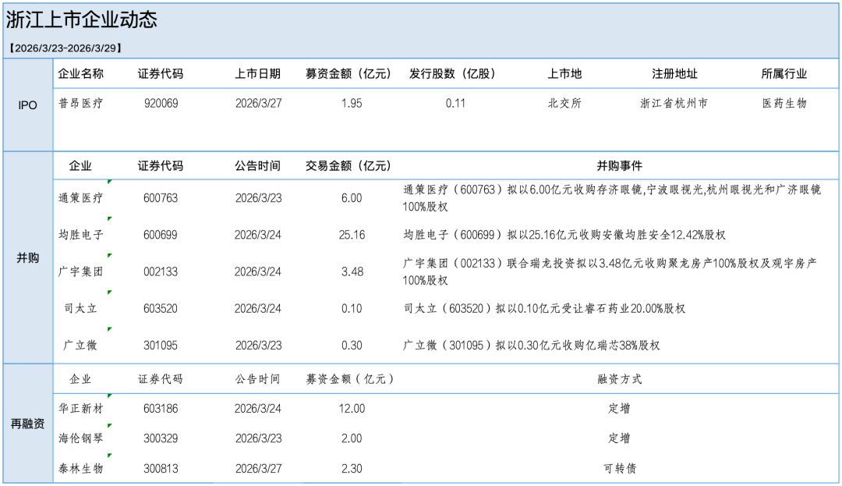Click the 募资金额 header in 再融资 section
This screenshot has height=486, width=842.
click(x=350, y=379)
